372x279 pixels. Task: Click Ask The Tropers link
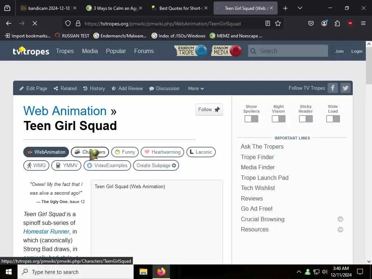262,147
